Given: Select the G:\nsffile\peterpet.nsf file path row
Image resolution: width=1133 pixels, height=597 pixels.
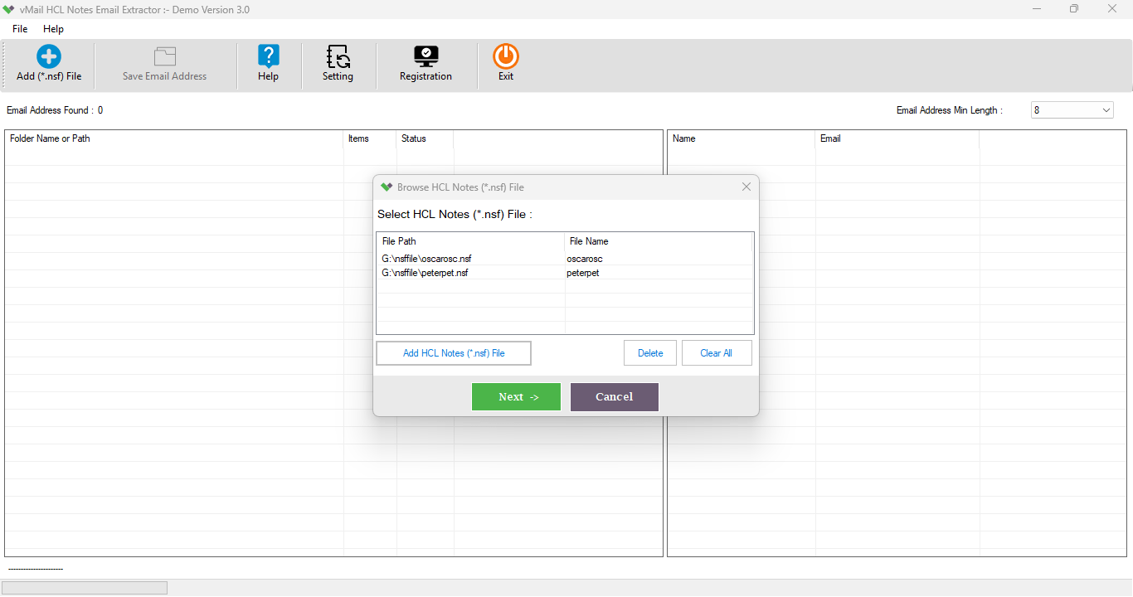Looking at the screenshot, I should pos(470,273).
